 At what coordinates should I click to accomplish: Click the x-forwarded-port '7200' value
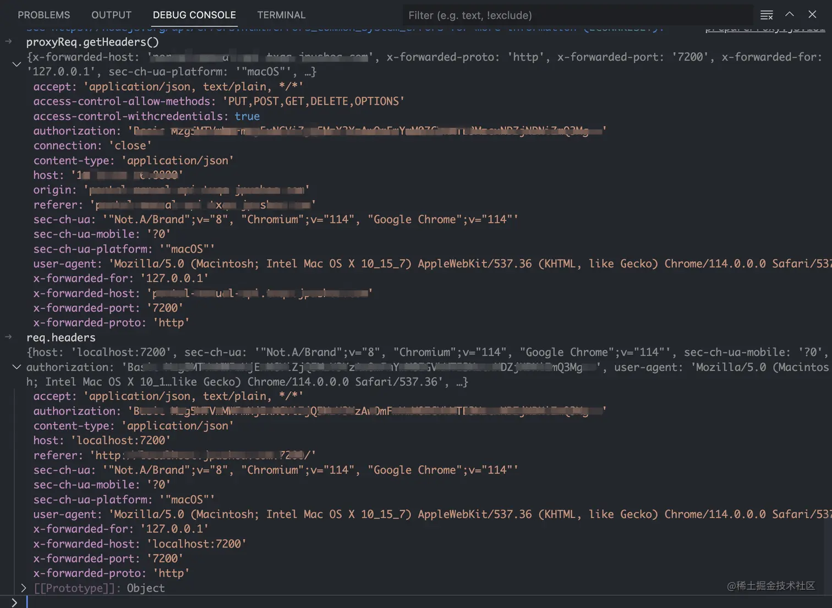tap(163, 308)
